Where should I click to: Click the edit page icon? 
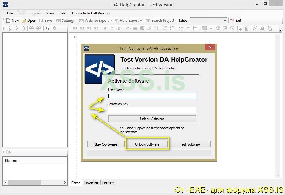pos(16,28)
